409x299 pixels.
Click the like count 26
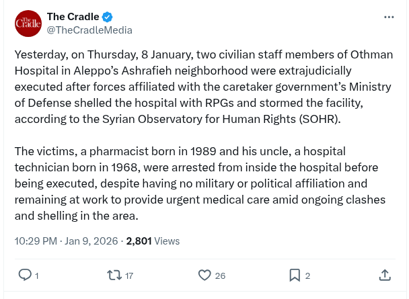click(x=220, y=275)
